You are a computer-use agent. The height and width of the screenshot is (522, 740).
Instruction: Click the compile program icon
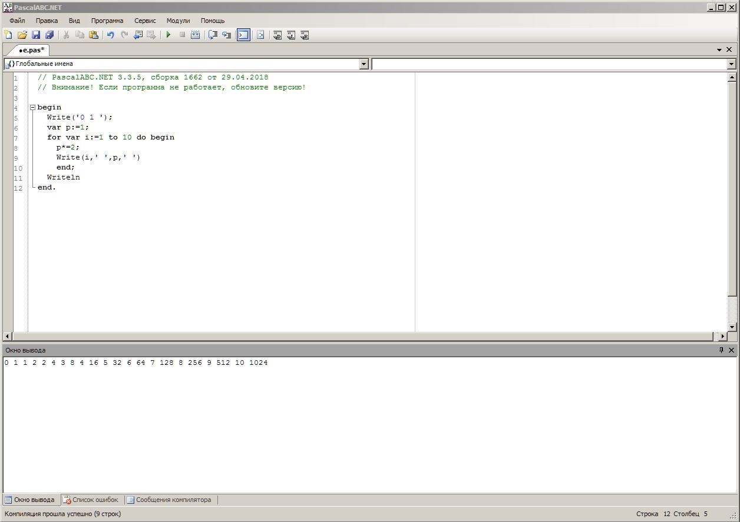[x=196, y=35]
